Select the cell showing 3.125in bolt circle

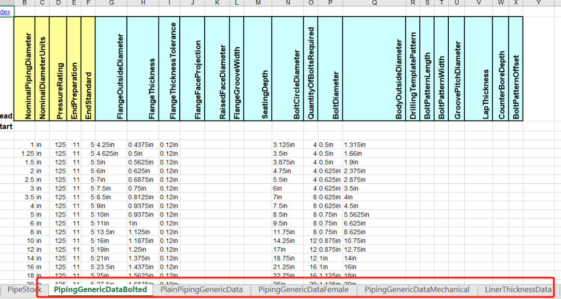point(288,145)
